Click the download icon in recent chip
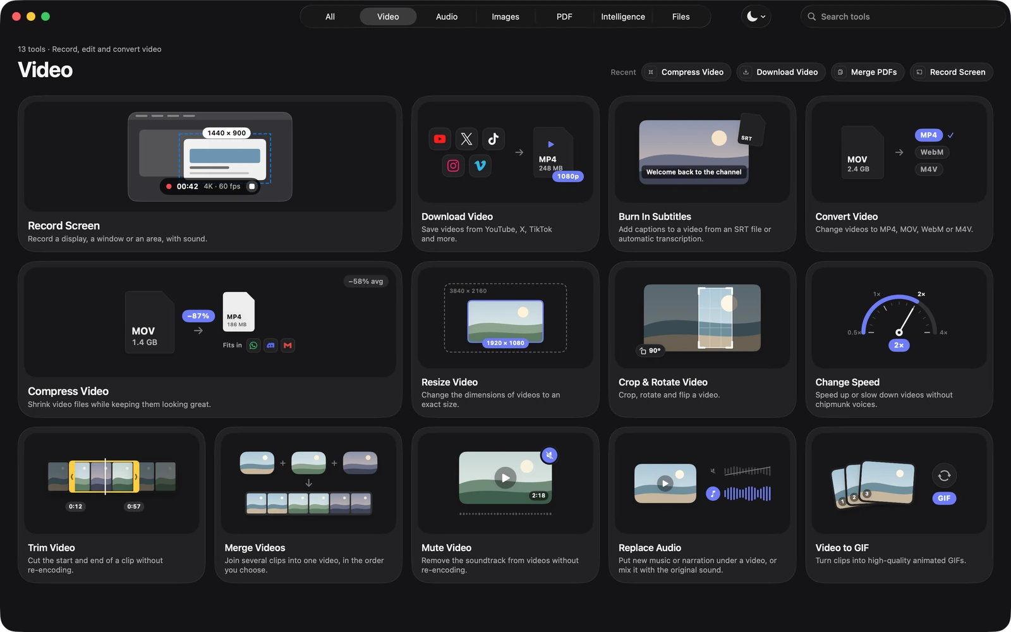The image size is (1011, 632). pos(746,72)
